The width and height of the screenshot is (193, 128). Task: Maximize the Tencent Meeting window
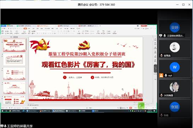(x=183, y=5)
